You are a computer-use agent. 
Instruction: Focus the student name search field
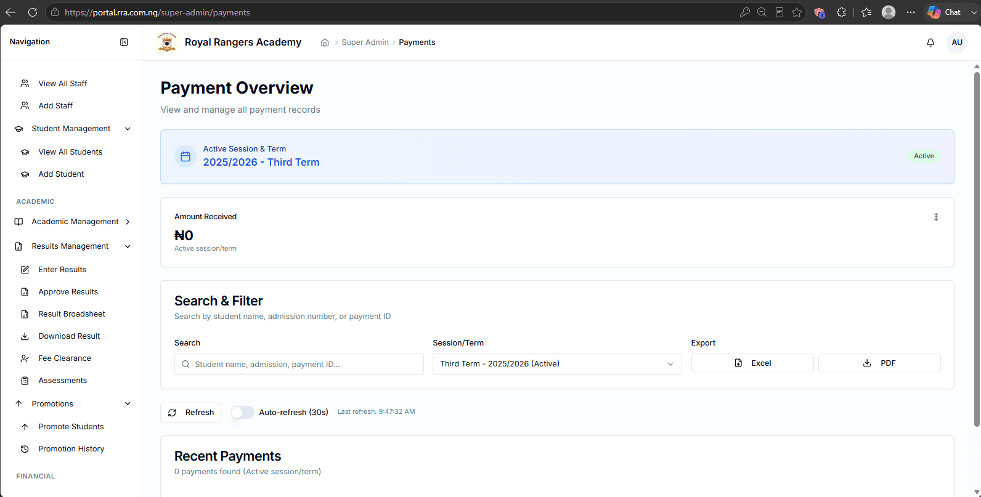point(299,364)
